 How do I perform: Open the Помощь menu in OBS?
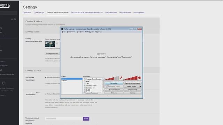click(x=98, y=32)
